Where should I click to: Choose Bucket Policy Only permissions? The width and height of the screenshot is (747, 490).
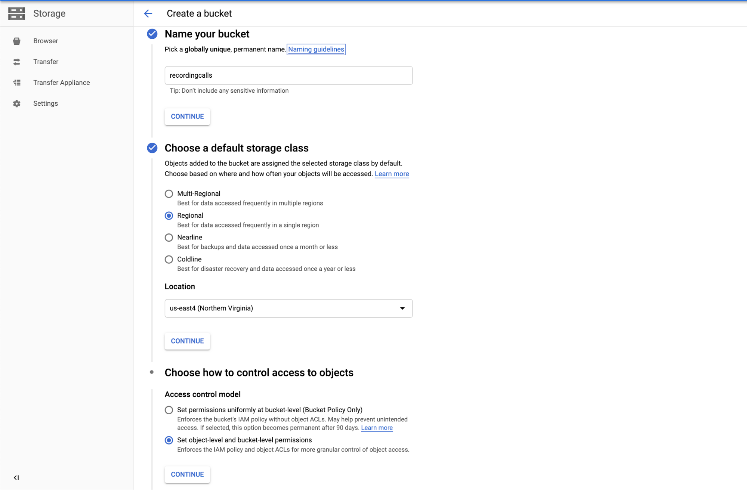tap(169, 410)
